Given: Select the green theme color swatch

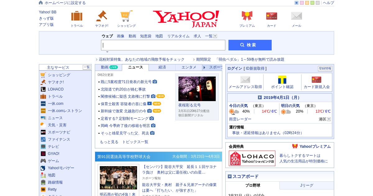Looking at the screenshot, I should (312, 3).
